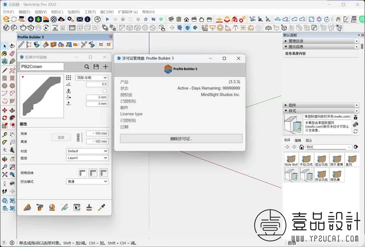The width and height of the screenshot is (365, 247).
Task: Open the Zoom magnifier tool
Action: point(5,167)
